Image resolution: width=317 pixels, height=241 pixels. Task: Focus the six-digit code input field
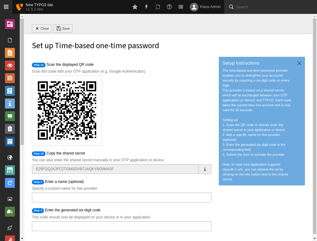pos(121,226)
